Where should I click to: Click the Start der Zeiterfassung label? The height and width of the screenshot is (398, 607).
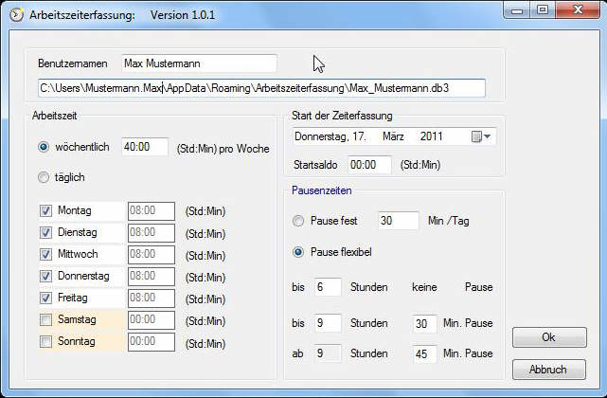pos(342,116)
